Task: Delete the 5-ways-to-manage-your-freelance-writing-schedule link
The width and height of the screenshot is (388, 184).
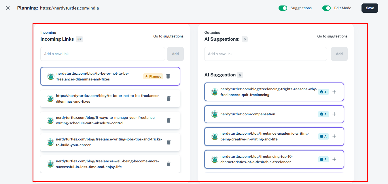Action: coord(169,120)
